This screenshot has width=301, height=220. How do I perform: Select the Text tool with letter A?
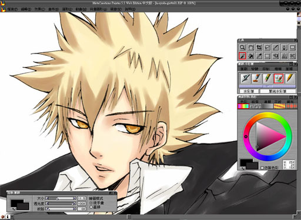[284, 56]
